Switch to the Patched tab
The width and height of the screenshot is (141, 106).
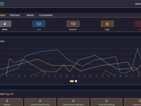tap(15, 15)
